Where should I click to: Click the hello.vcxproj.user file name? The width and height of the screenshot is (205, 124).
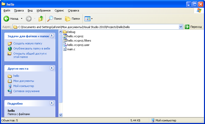[78, 45]
